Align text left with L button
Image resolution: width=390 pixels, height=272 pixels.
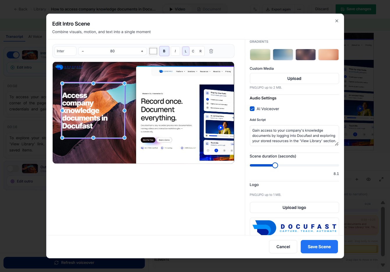point(186,51)
